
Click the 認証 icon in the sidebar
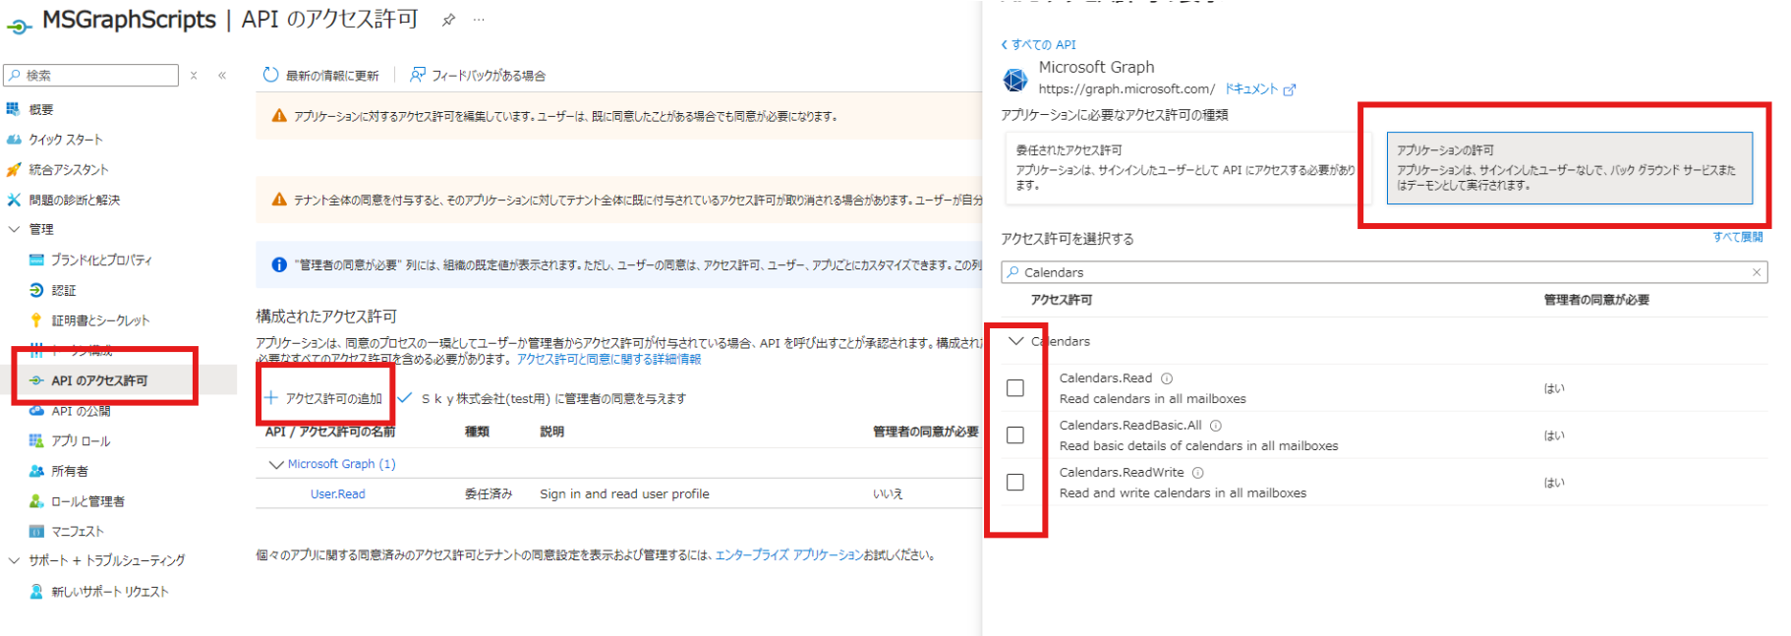point(36,290)
